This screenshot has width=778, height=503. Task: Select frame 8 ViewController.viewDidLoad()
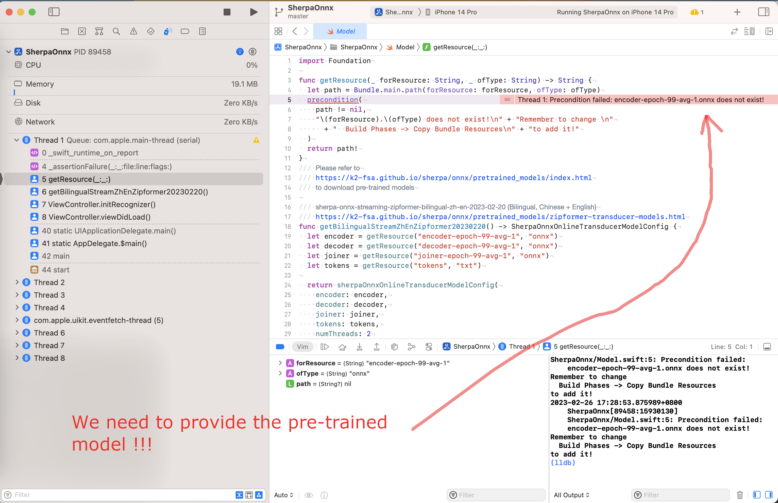96,217
